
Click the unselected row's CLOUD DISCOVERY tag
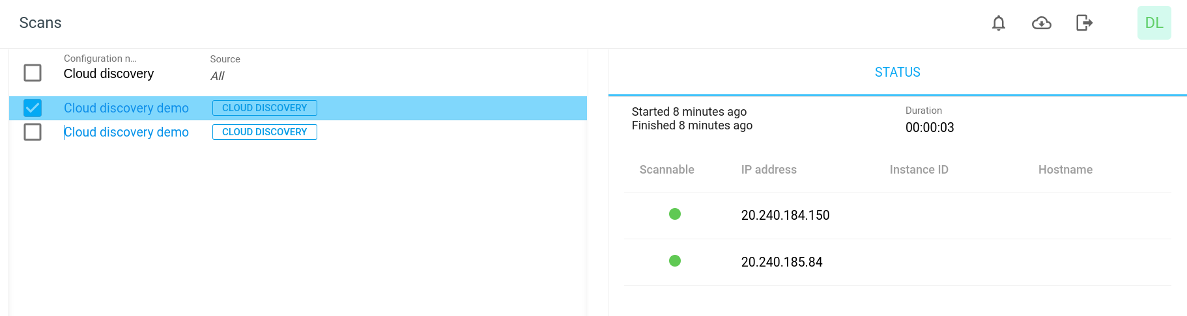[x=265, y=132]
